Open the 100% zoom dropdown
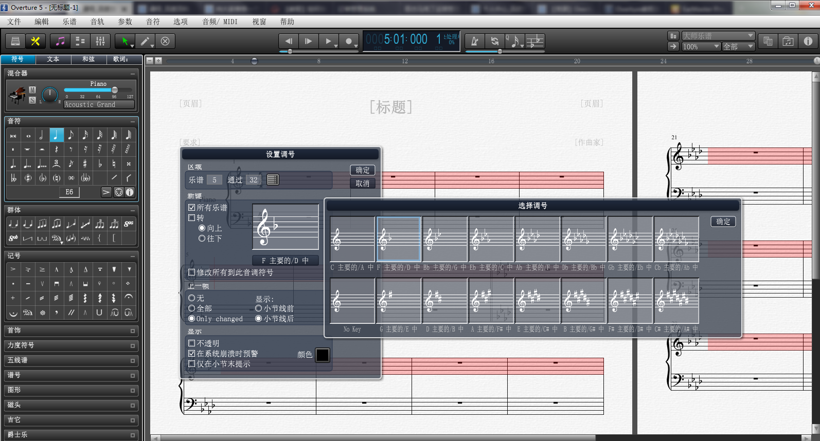The height and width of the screenshot is (441, 820). (x=701, y=47)
